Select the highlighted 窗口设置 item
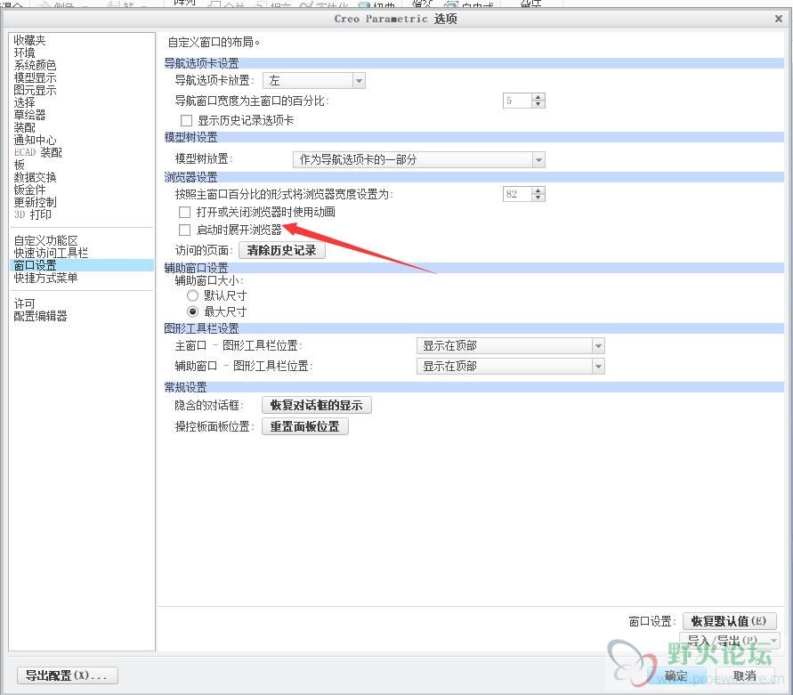Image resolution: width=793 pixels, height=695 pixels. [81, 265]
